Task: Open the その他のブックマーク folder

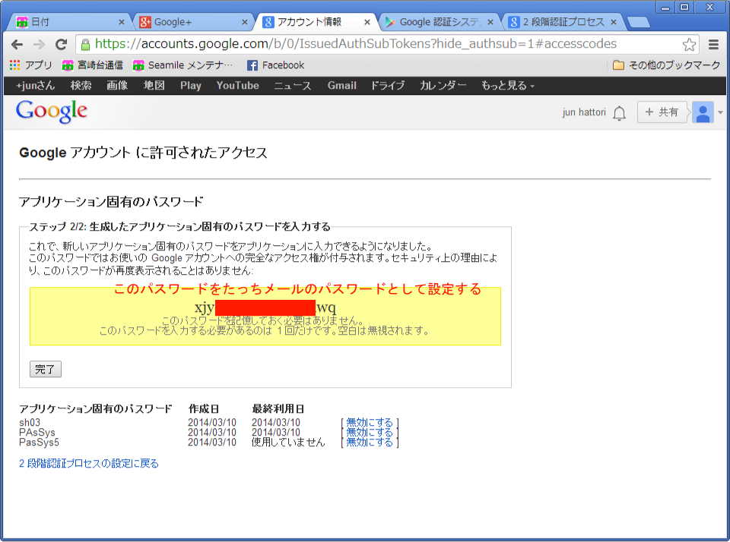Action: point(667,65)
